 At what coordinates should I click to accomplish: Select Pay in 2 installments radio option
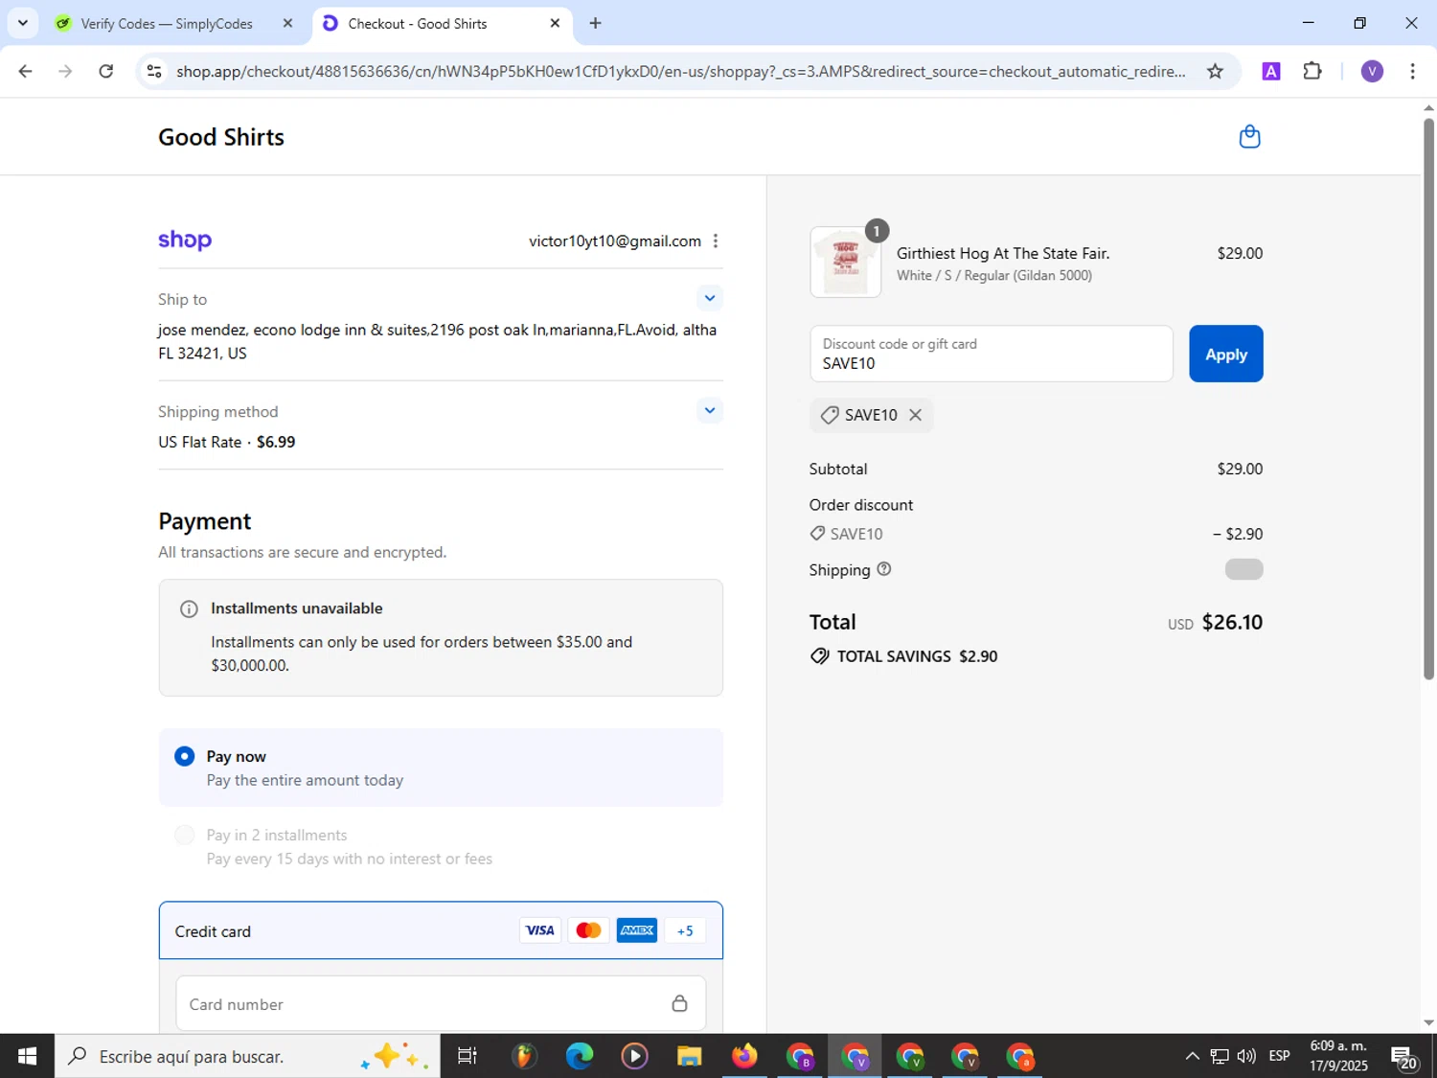pos(185,835)
